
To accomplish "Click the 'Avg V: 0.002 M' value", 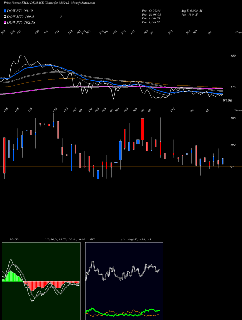I will 192,11.
